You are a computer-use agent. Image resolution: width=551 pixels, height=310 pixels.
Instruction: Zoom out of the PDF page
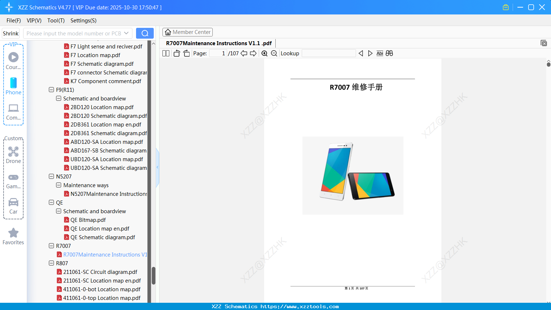274,53
